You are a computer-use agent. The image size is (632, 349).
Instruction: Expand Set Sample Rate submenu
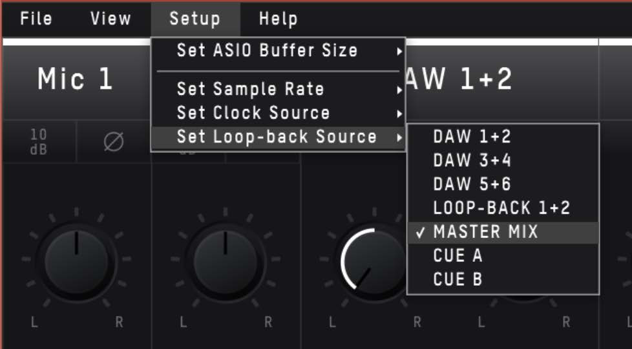(278, 89)
